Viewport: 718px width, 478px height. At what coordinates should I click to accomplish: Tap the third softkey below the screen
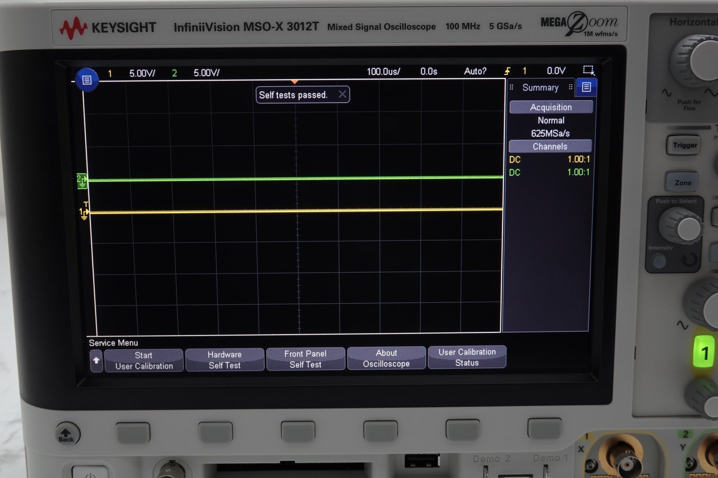tap(298, 431)
